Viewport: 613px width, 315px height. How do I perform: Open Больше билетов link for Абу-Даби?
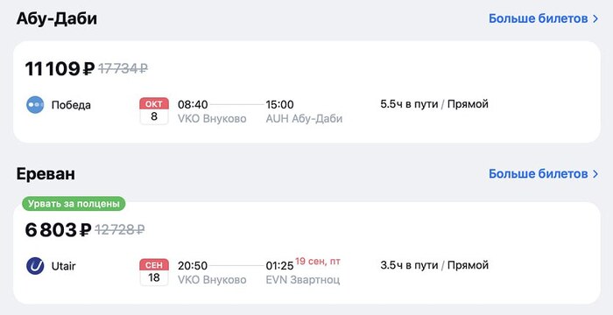pyautogui.click(x=538, y=18)
